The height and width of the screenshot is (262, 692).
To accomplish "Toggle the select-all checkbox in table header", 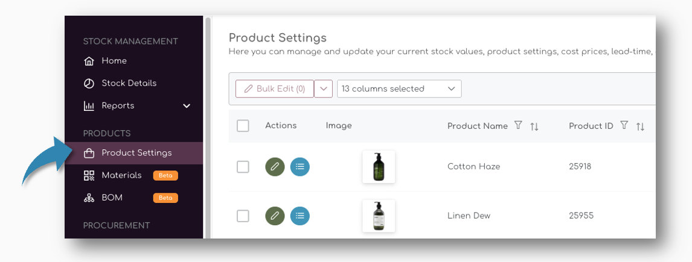I will pyautogui.click(x=243, y=126).
